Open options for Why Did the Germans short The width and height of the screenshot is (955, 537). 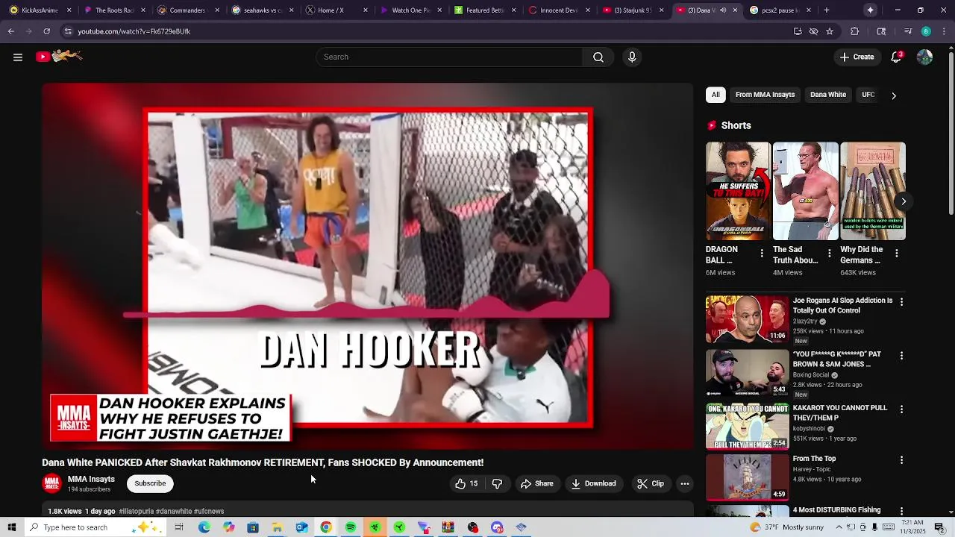(896, 254)
